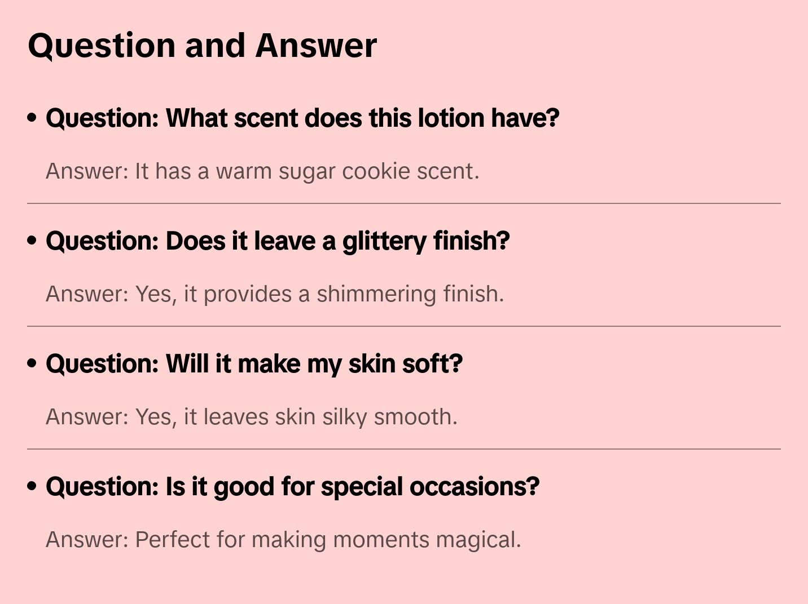Click the divider line below the shimmering finish answer
Image resolution: width=808 pixels, height=604 pixels.
[x=404, y=326]
